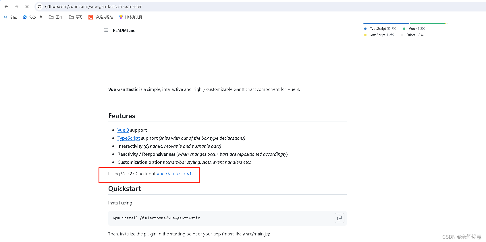Click the blue TypeScript language bar segment
Viewport: 486px width, 242px height.
(x=386, y=23)
